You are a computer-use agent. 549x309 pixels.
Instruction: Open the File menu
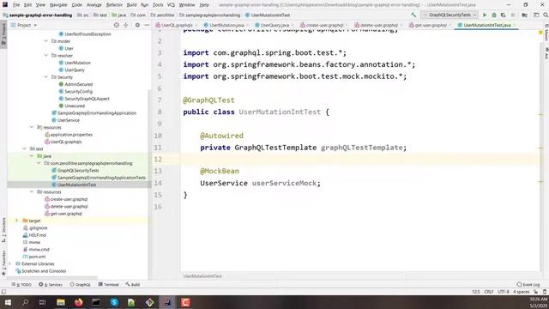point(16,5)
